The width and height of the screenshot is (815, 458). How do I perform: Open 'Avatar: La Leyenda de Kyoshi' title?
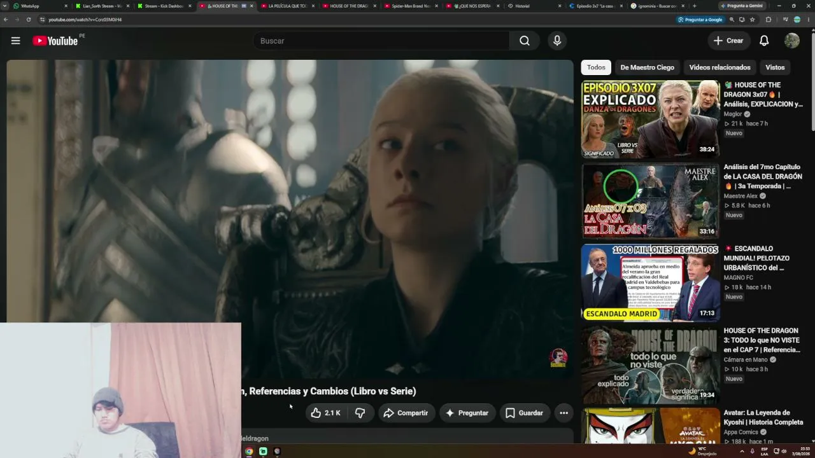[x=763, y=417]
